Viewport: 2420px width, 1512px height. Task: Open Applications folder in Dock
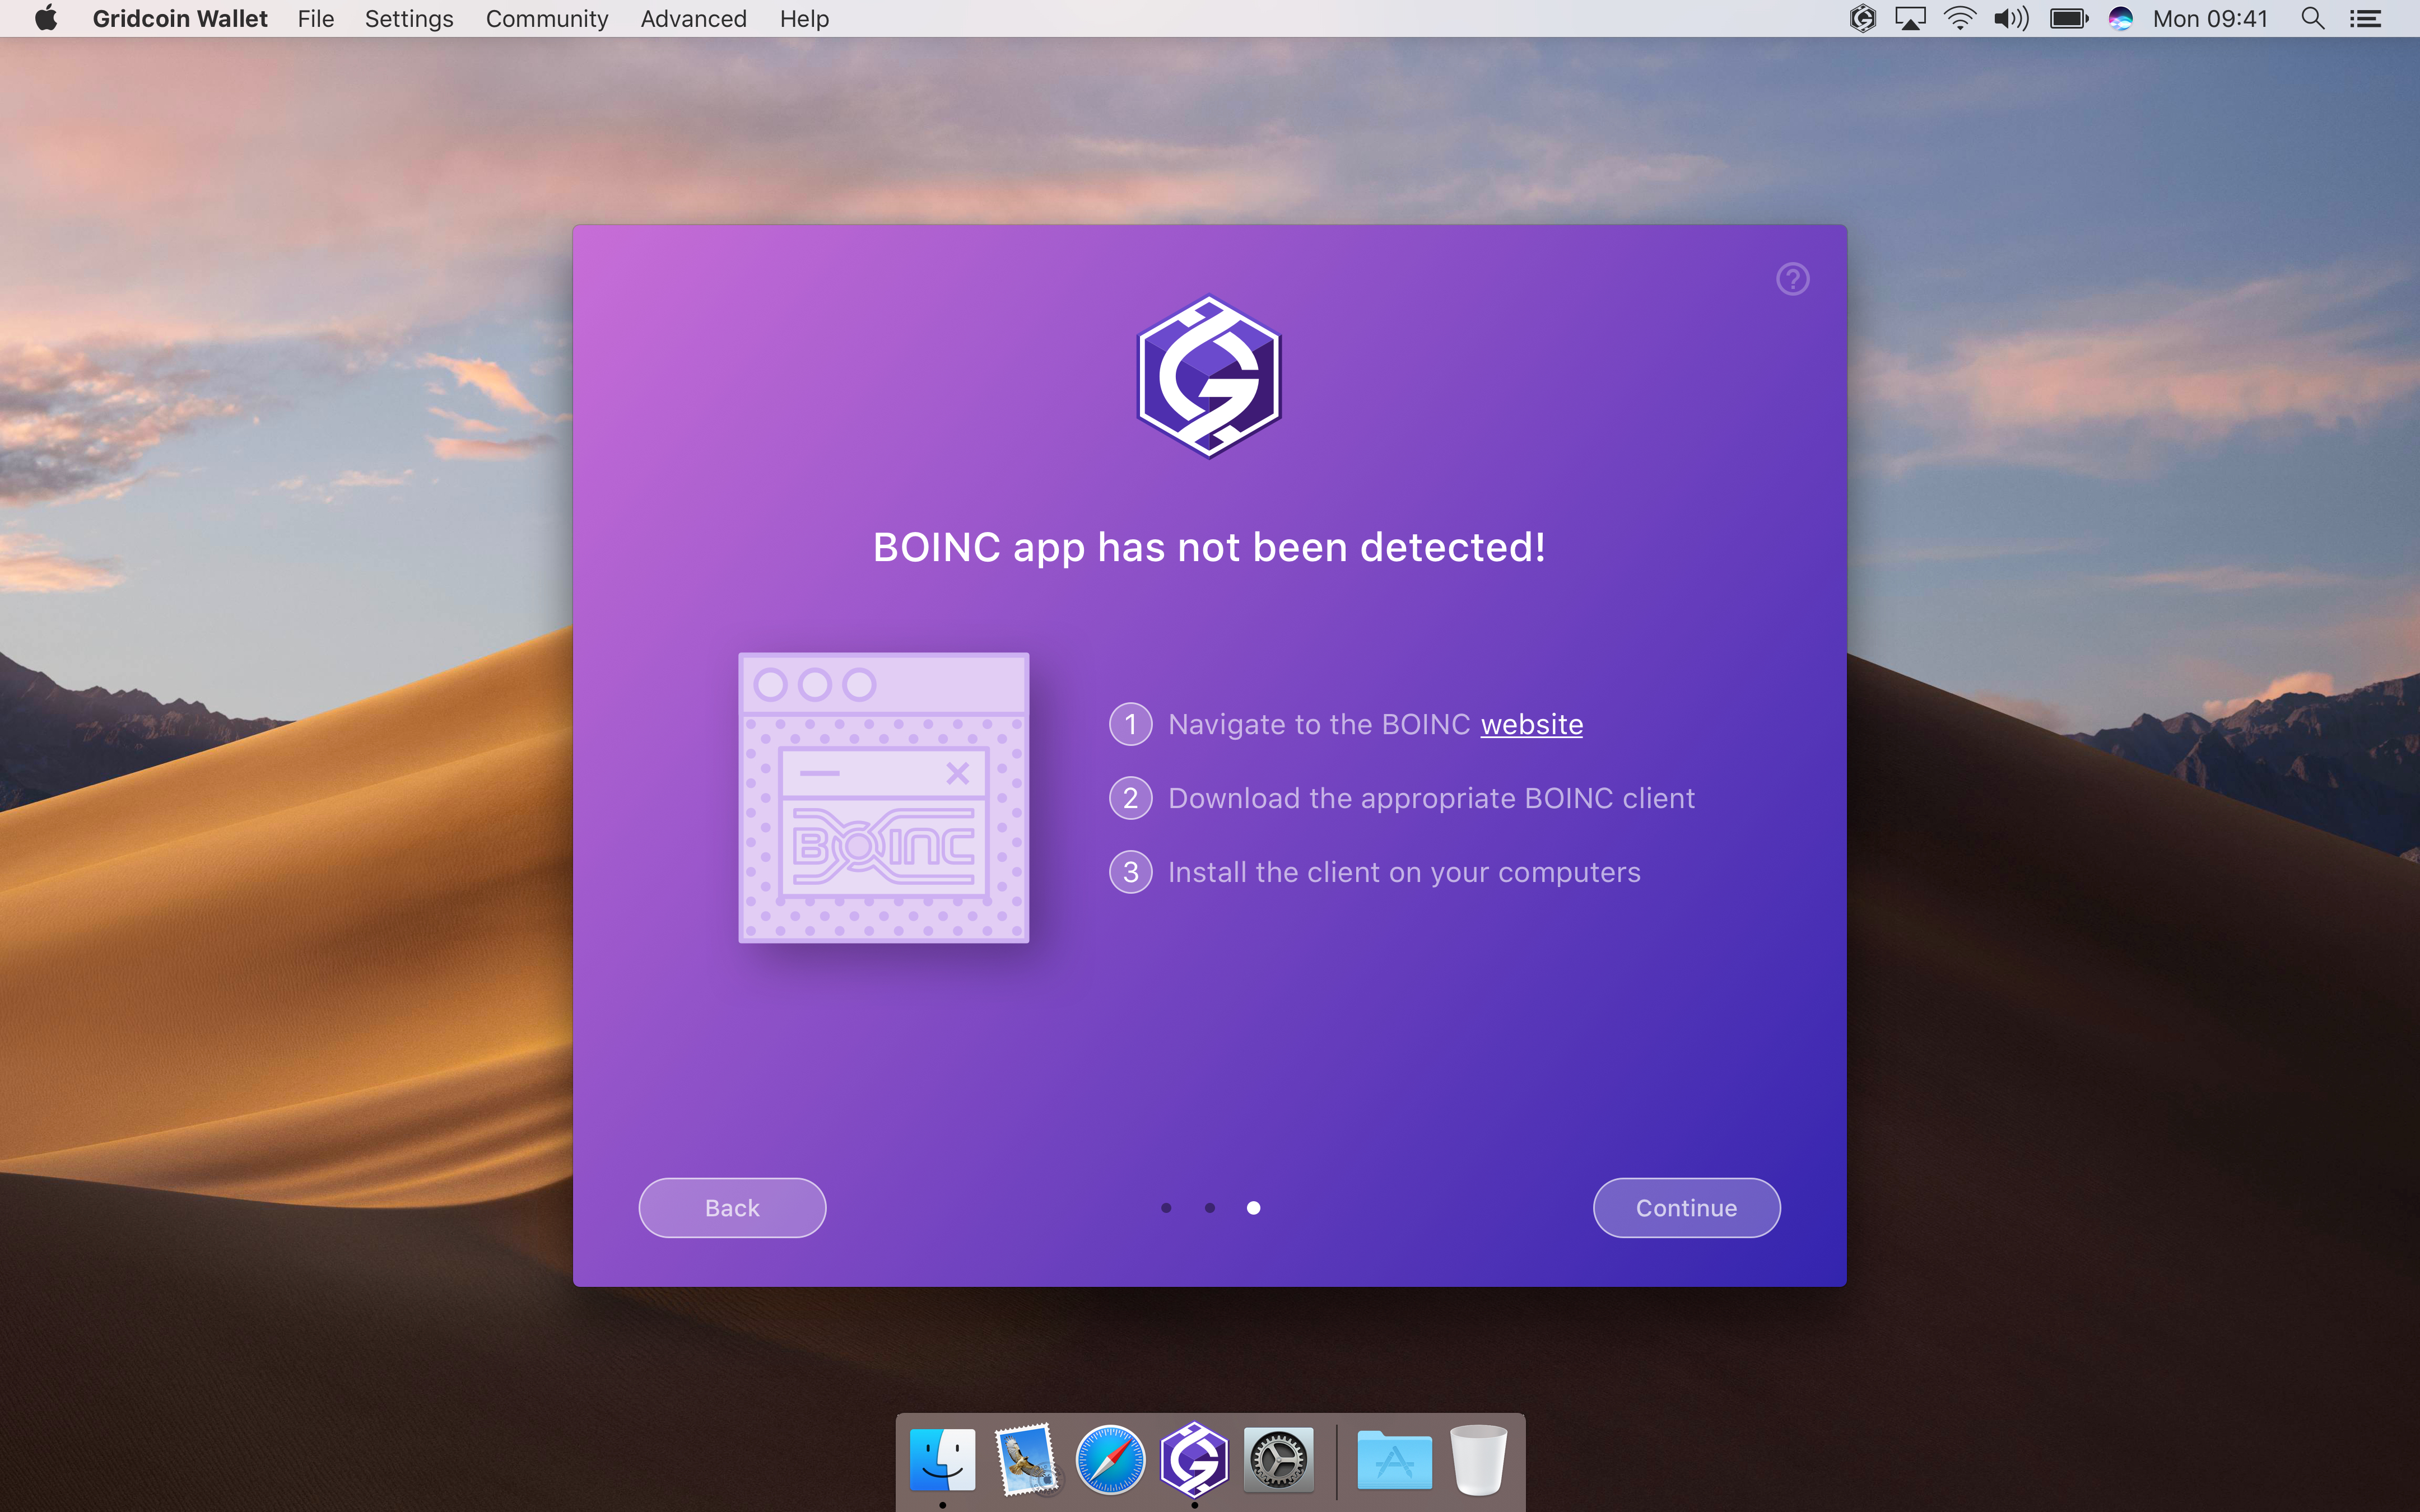point(1394,1460)
